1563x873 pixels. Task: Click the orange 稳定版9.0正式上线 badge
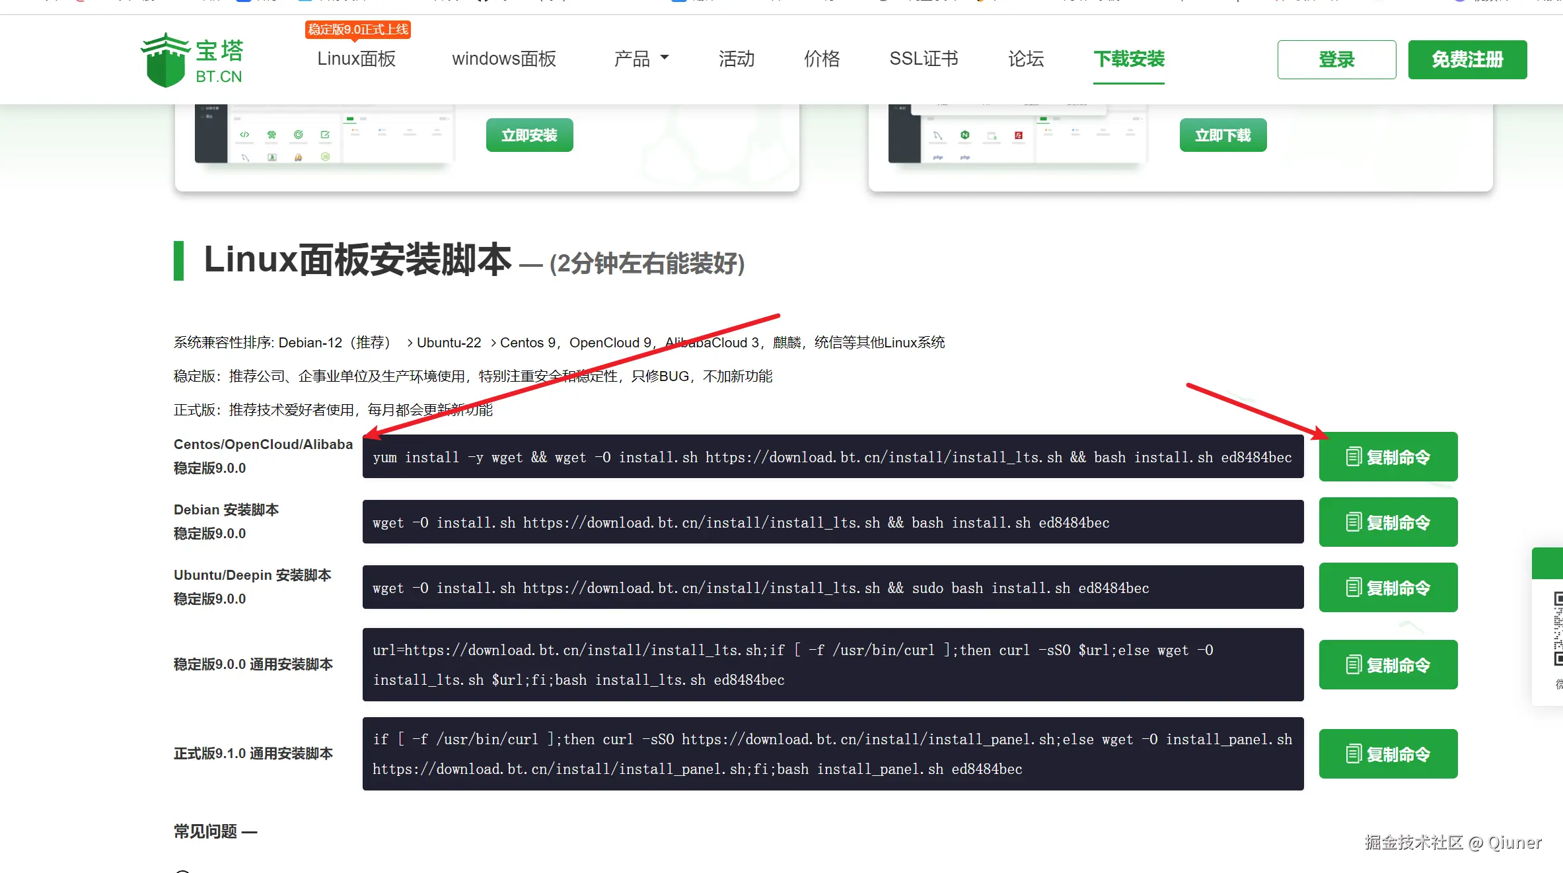357,30
